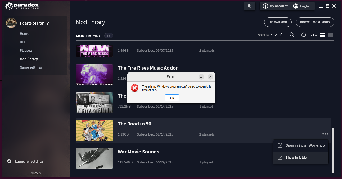Viewport: 342px width, 179px height.
Task: Maximize the launcher window
Action: pyautogui.click(x=328, y=6)
